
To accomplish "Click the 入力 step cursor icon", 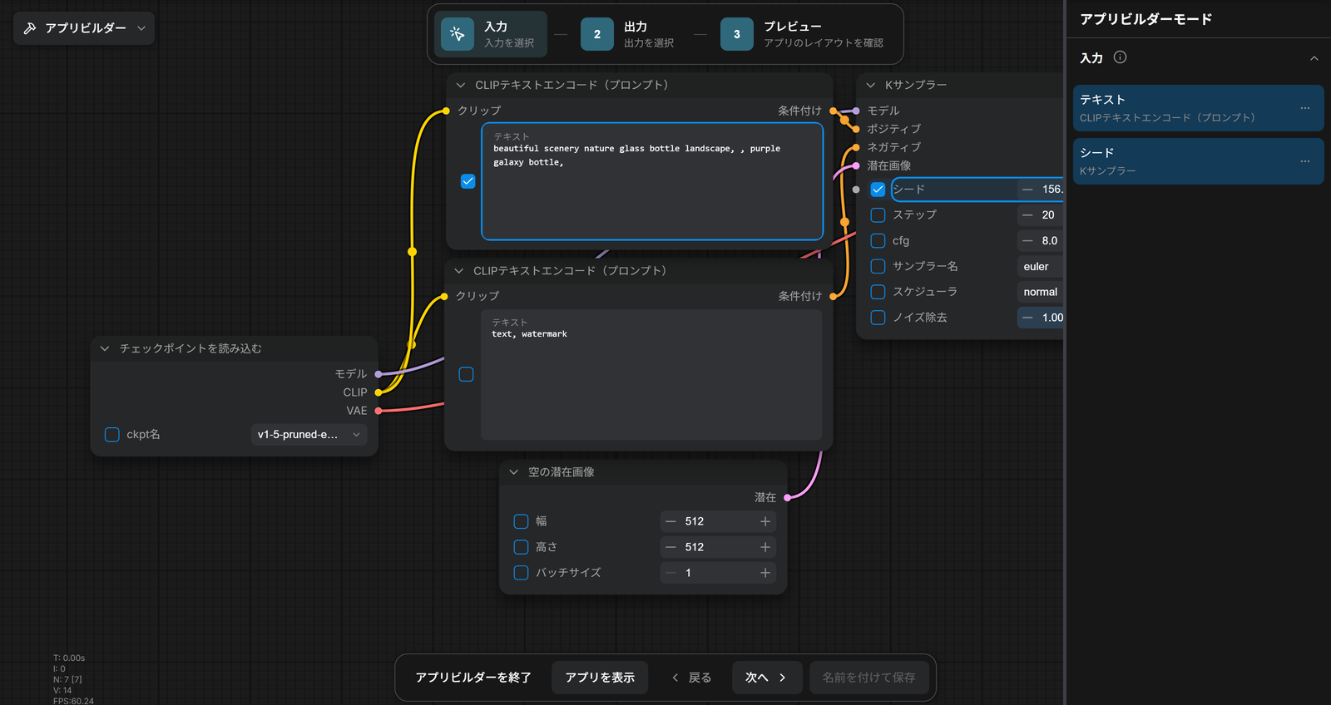I will [457, 34].
